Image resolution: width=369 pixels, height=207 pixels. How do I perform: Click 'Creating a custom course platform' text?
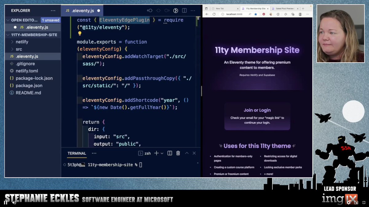tap(234, 167)
